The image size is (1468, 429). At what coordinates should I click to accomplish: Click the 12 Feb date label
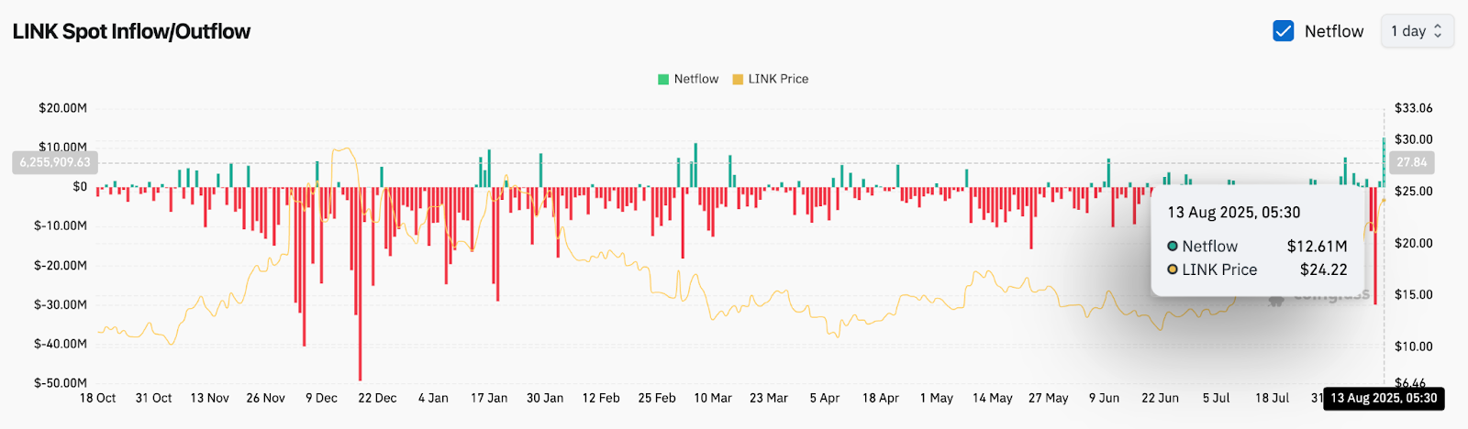click(601, 398)
